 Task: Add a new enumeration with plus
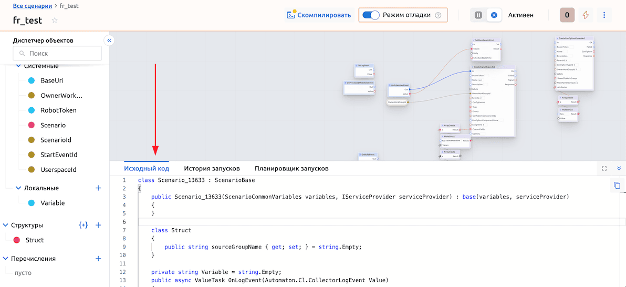click(98, 259)
